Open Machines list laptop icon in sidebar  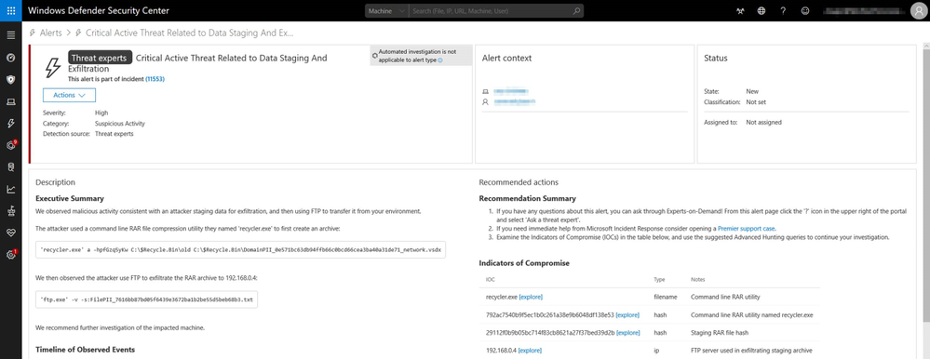click(10, 102)
